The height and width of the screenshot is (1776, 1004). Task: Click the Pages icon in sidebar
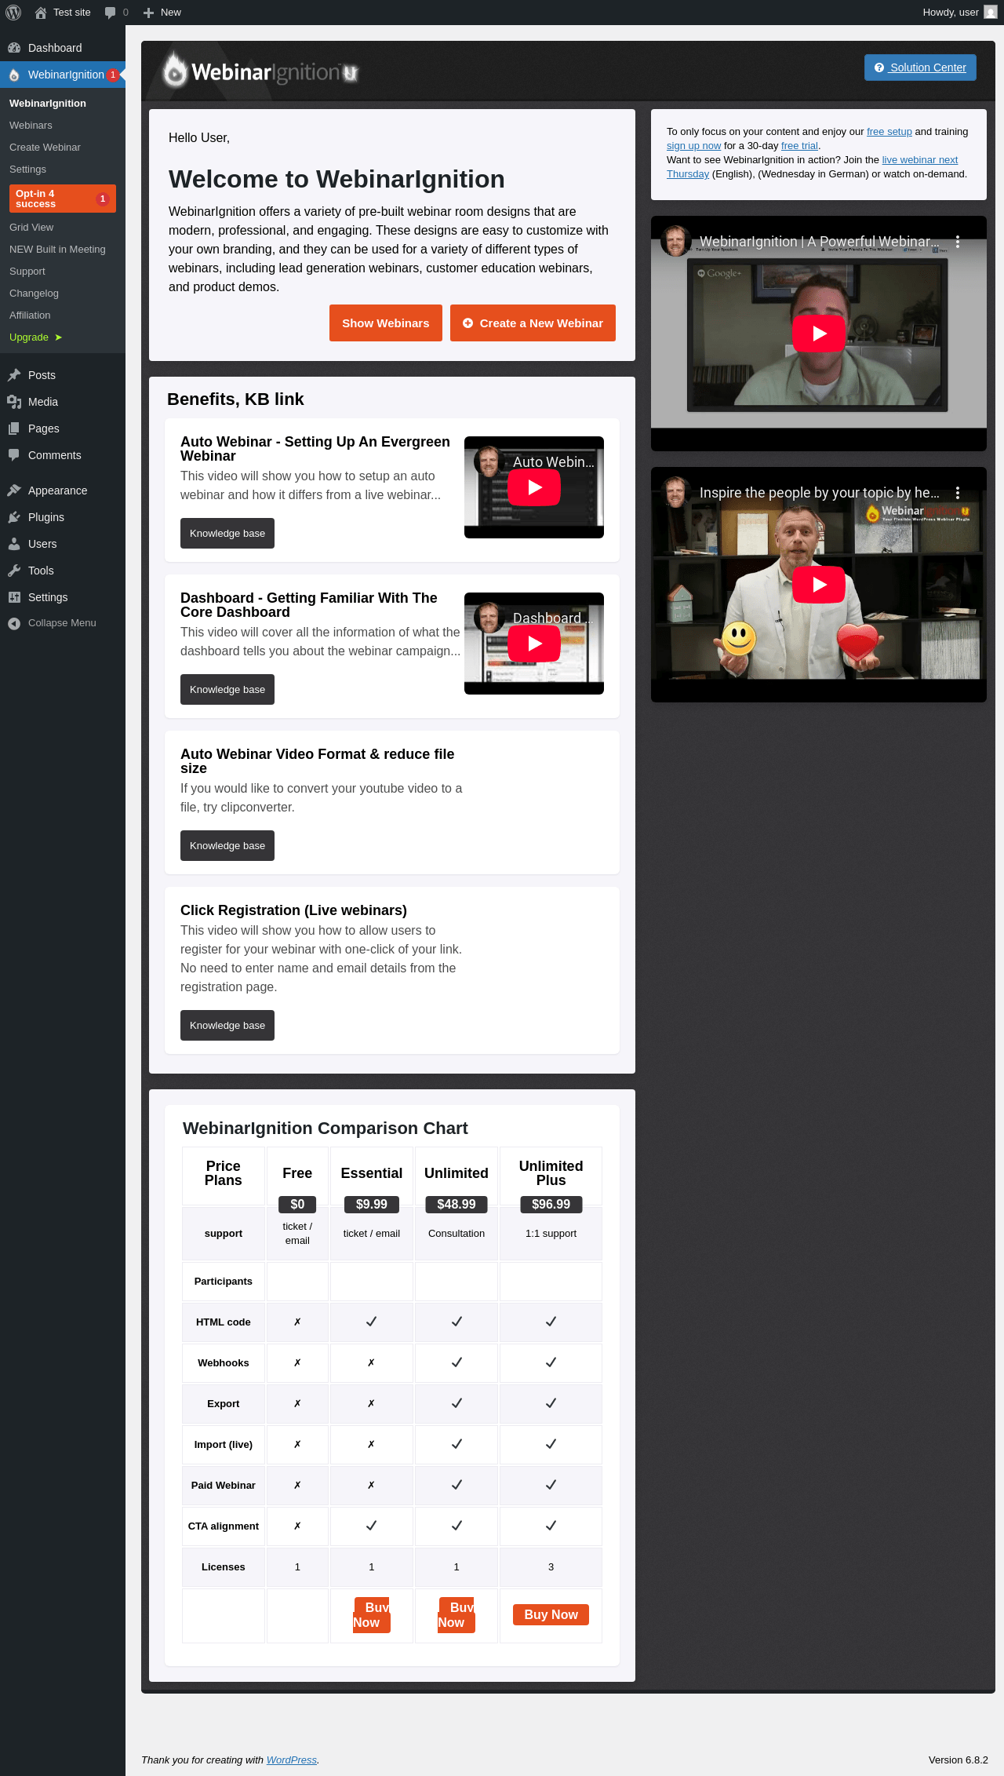[x=14, y=429]
